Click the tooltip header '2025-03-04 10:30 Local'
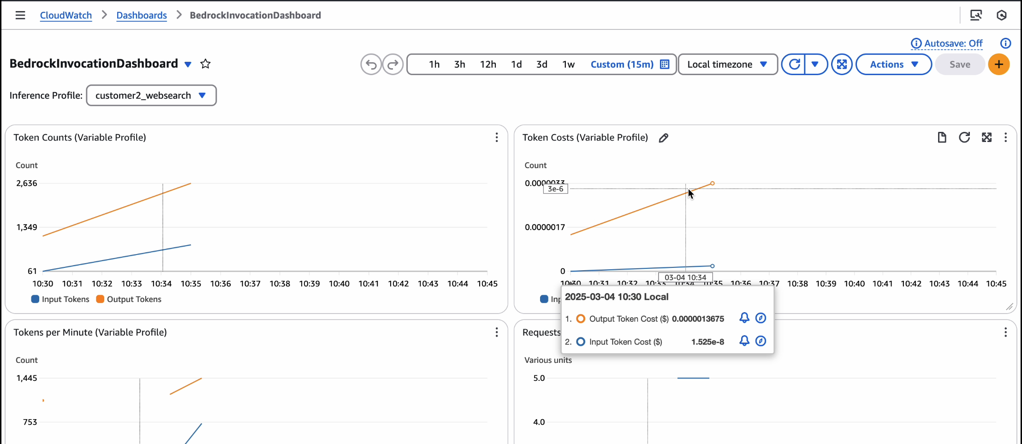Image resolution: width=1022 pixels, height=444 pixels. point(617,297)
